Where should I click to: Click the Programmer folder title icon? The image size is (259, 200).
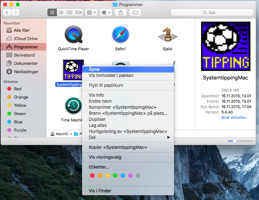(115, 5)
